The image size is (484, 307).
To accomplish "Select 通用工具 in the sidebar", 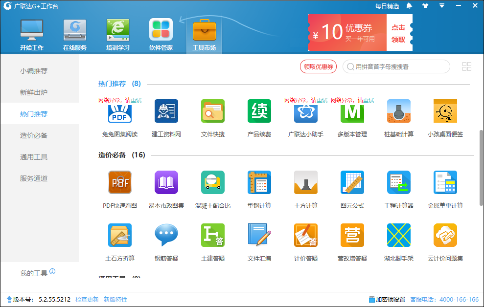I will tap(34, 157).
